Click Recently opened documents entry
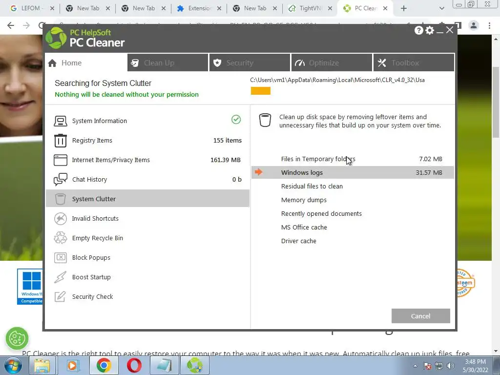Viewport: 500px width, 375px height. 353,214
